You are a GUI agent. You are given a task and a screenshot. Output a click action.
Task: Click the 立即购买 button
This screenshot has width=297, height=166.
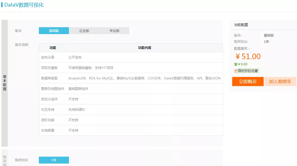coord(248,81)
